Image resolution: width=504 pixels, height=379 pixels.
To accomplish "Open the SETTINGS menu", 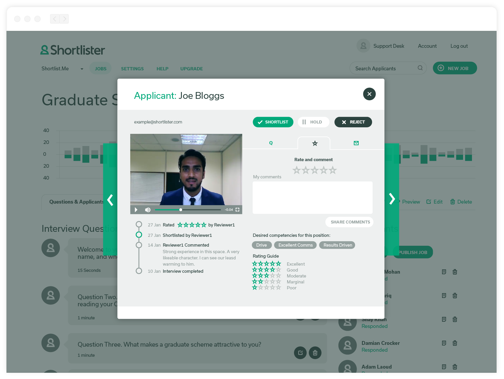I will click(132, 69).
